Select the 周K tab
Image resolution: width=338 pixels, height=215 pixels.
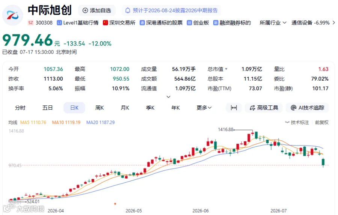[x=100, y=108]
